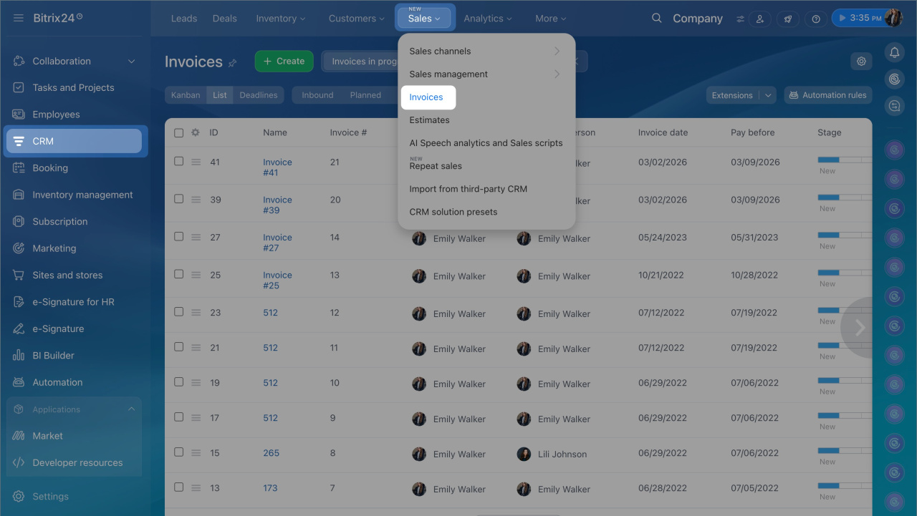This screenshot has width=917, height=516.
Task: Click the rocket icon in the header
Action: point(787,19)
